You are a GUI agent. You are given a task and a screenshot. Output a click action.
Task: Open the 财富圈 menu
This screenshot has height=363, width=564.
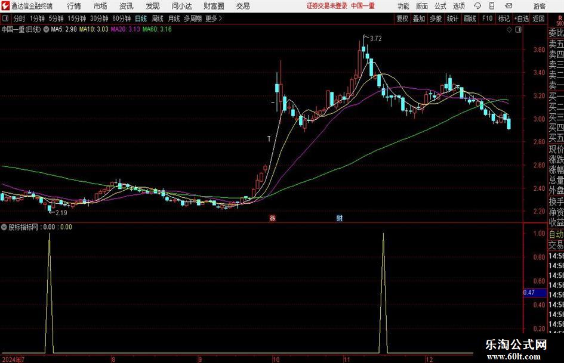[x=214, y=6]
